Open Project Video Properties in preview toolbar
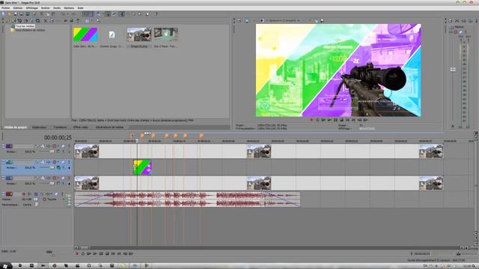479x269 pixels. (239, 21)
